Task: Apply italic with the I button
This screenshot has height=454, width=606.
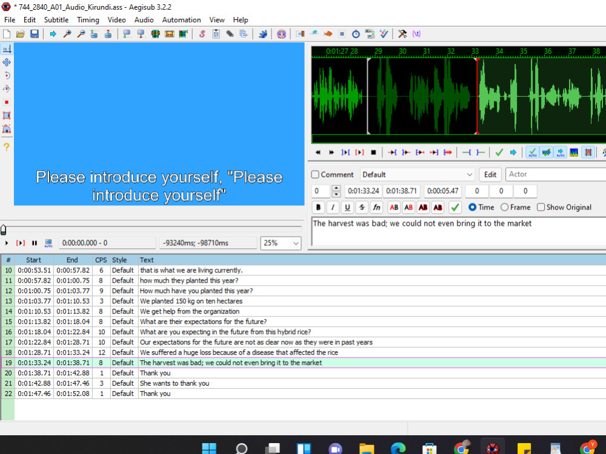Action: click(x=333, y=207)
